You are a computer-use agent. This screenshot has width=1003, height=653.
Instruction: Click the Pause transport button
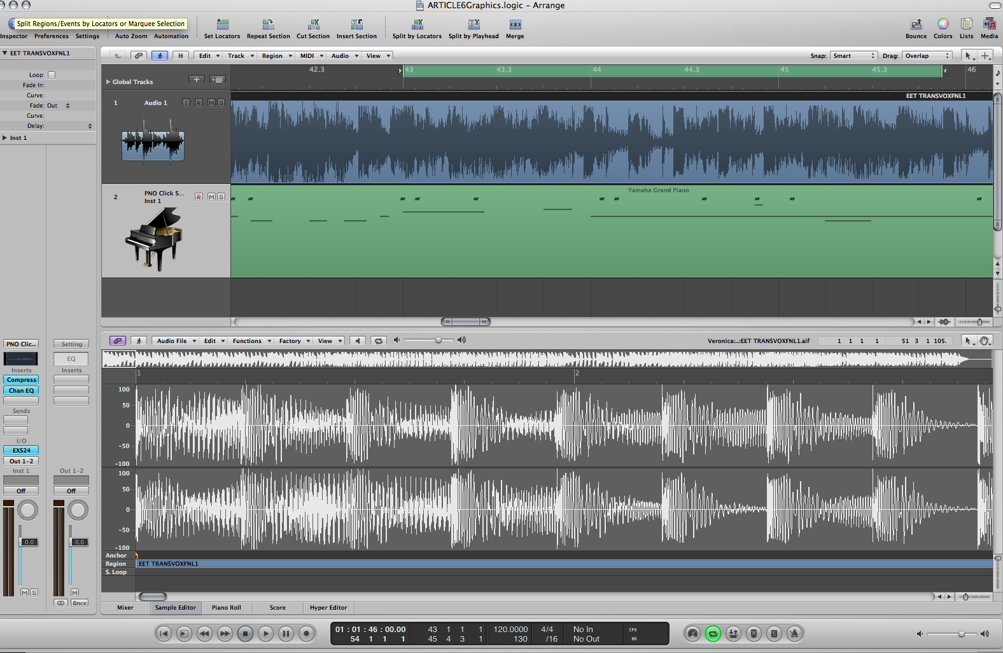click(x=286, y=633)
